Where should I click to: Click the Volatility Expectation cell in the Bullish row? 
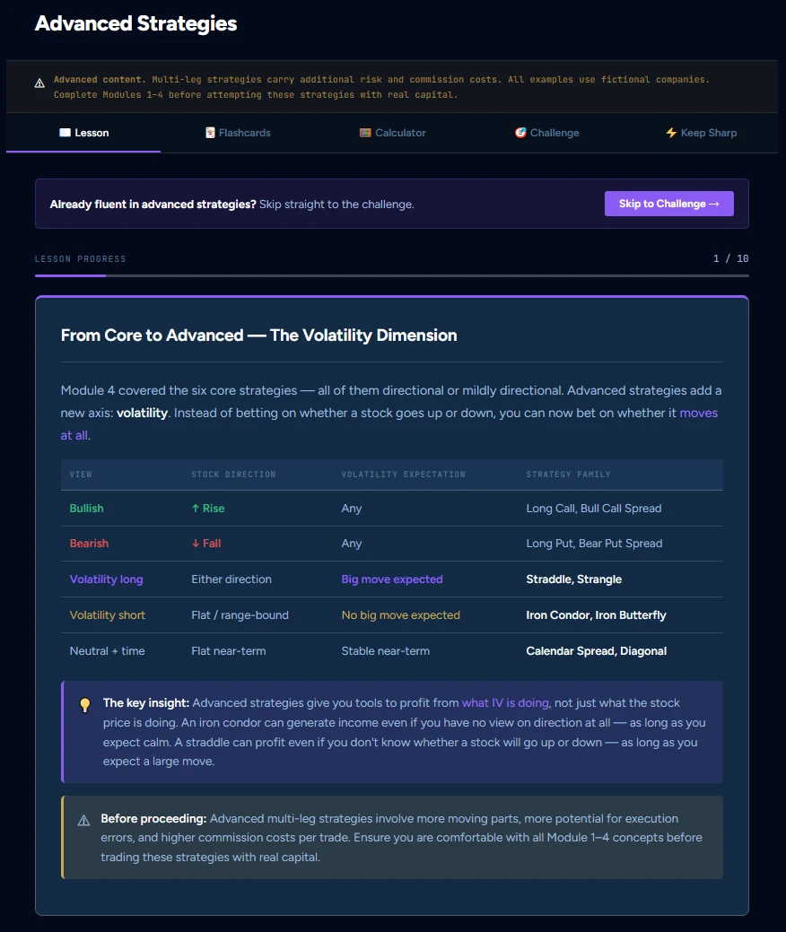tap(352, 509)
